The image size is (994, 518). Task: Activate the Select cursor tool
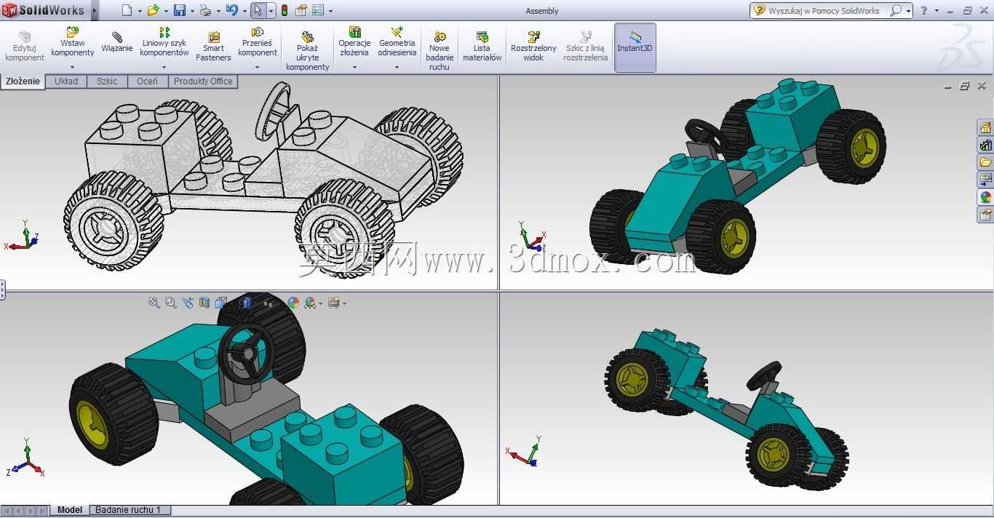[258, 10]
